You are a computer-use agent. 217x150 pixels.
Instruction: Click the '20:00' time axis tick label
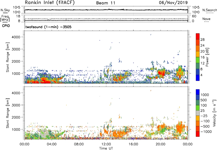point(161,144)
